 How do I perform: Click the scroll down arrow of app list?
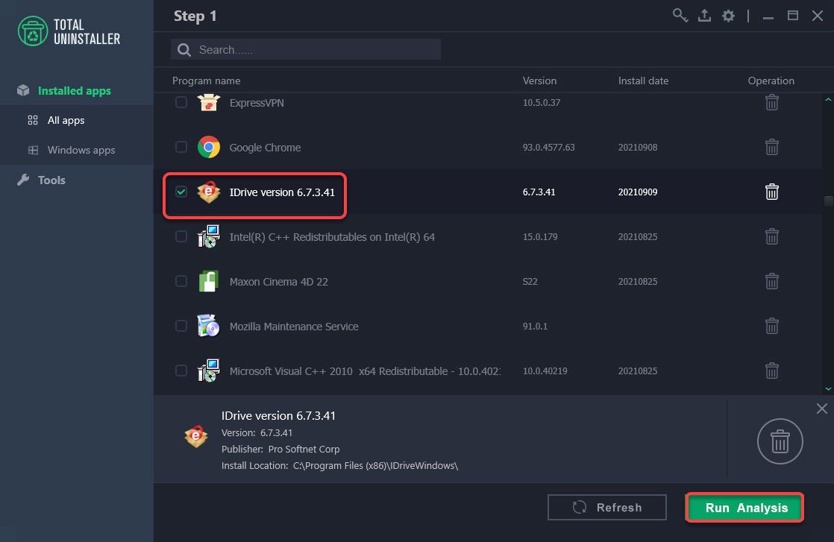(x=828, y=389)
